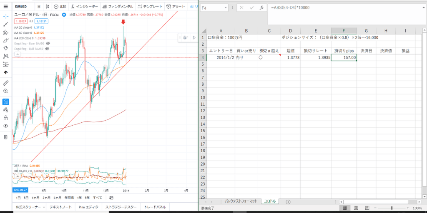Switch Excel to Page Layout view

[x=356, y=208]
